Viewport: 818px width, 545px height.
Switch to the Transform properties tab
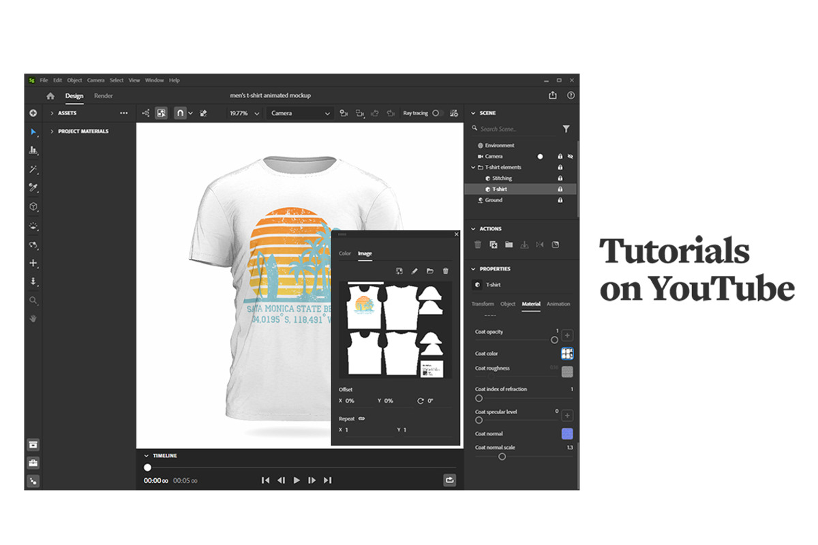pyautogui.click(x=483, y=304)
